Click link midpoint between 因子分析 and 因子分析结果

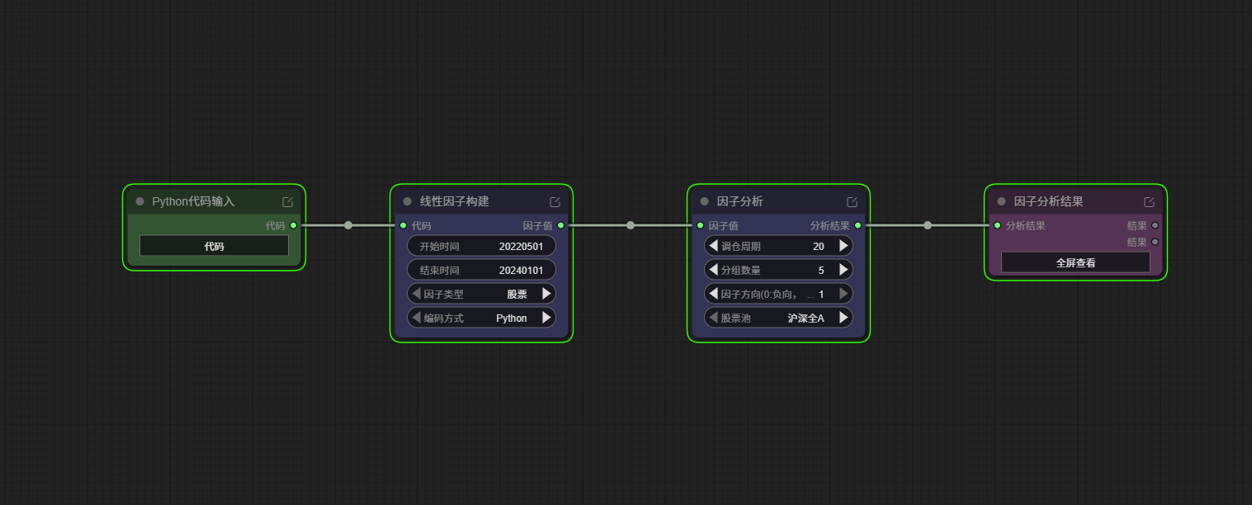[x=928, y=225]
